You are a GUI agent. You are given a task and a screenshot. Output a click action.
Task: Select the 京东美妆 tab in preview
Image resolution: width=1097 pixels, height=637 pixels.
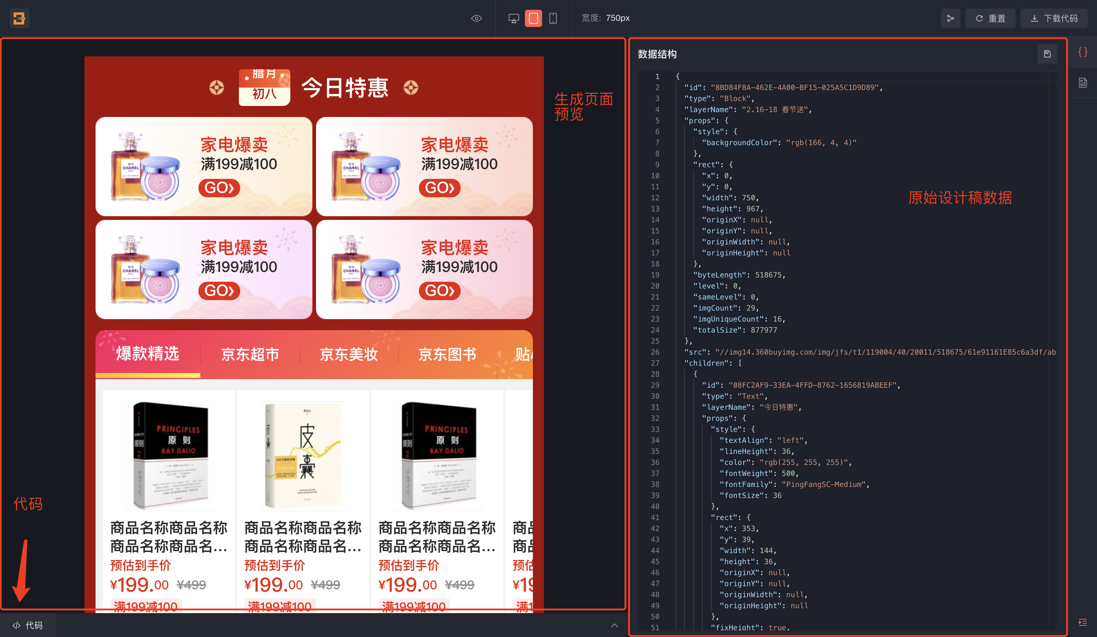pos(349,354)
